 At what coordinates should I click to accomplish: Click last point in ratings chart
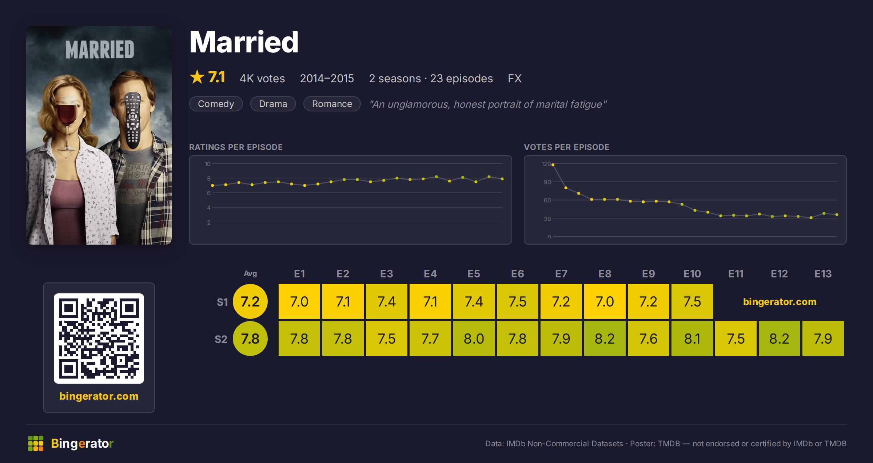[502, 179]
